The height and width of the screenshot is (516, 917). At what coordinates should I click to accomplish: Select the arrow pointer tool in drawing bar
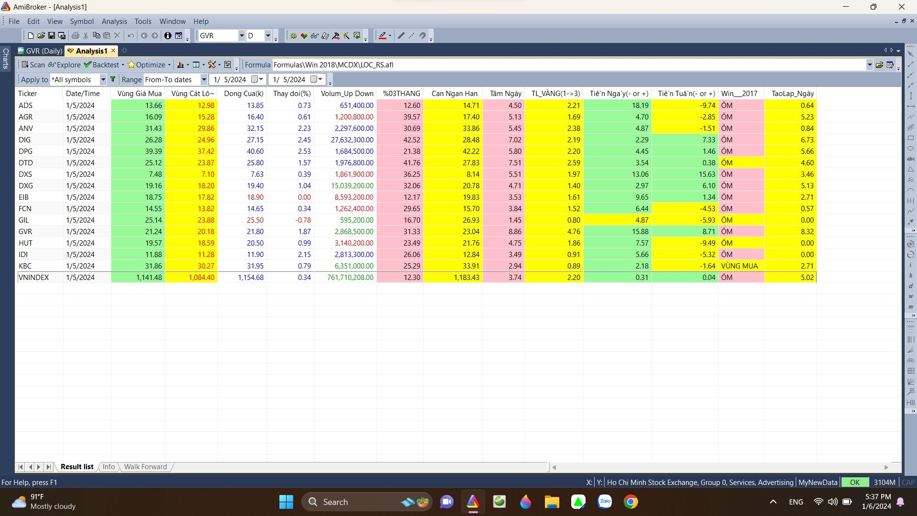911,54
